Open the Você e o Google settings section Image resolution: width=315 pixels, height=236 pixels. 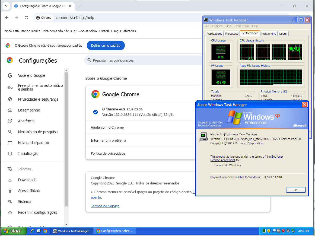pos(31,75)
